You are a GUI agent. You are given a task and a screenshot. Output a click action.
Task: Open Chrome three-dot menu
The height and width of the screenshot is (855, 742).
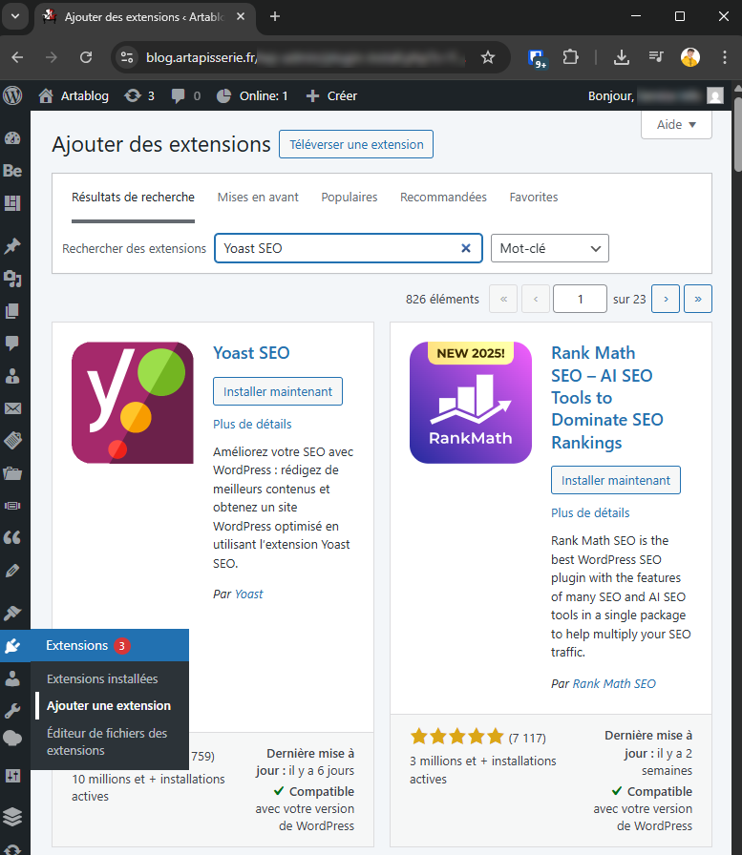(x=725, y=57)
